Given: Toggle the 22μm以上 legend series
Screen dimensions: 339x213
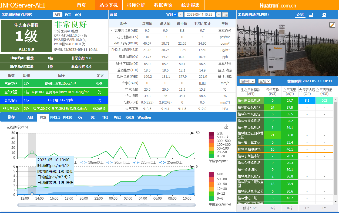Looking at the screenshot, I should point(145,162).
